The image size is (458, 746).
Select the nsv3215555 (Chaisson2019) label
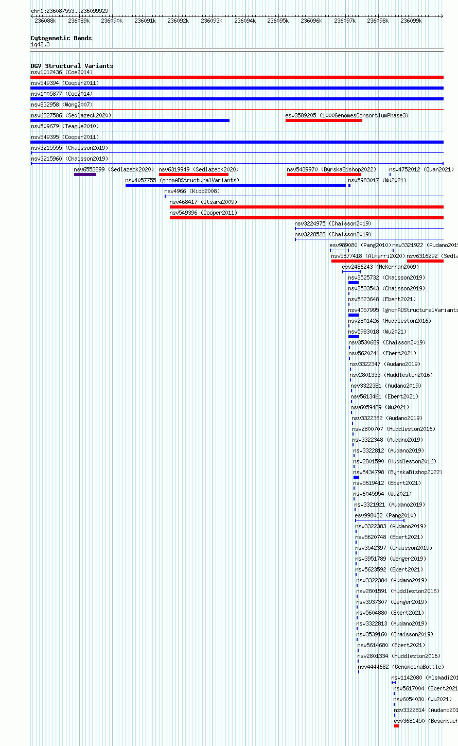pos(69,148)
